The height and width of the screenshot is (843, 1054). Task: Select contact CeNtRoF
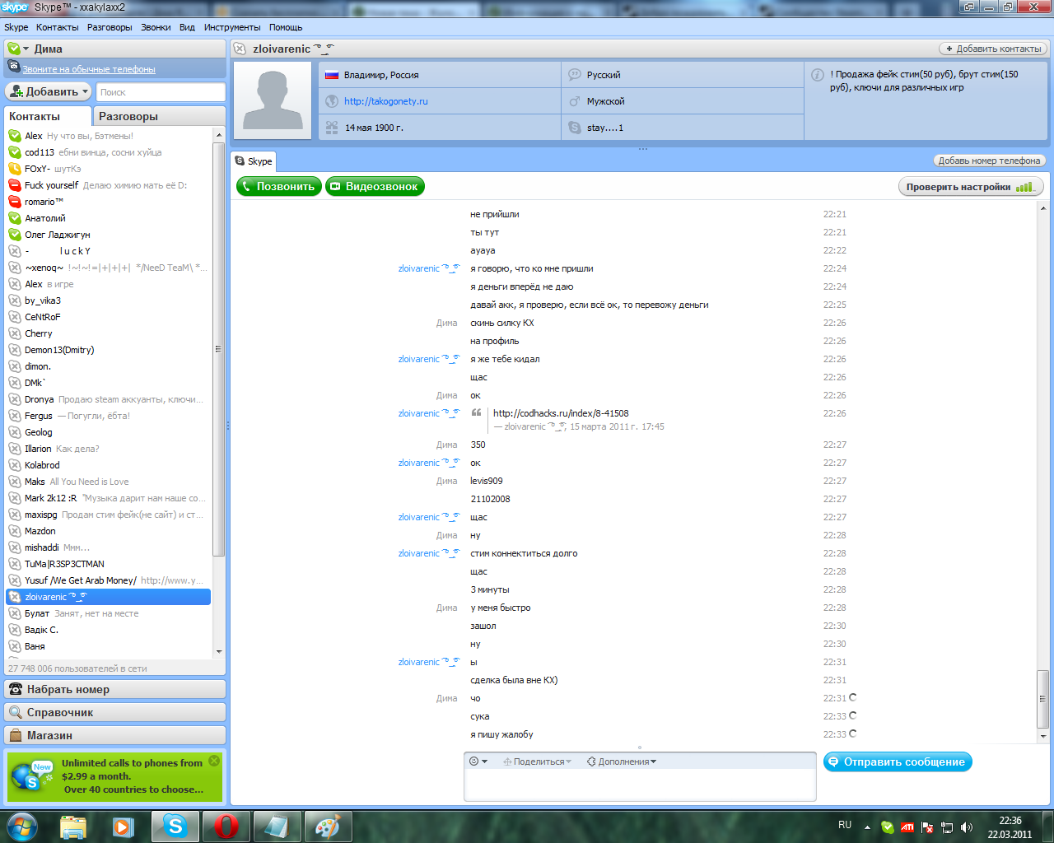click(108, 317)
